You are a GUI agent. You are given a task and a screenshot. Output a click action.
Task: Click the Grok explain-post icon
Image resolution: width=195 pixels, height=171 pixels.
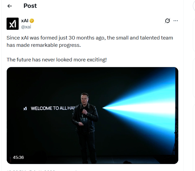click(x=167, y=21)
